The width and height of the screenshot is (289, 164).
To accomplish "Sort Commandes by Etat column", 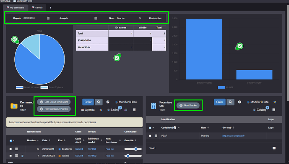I will [62, 140].
